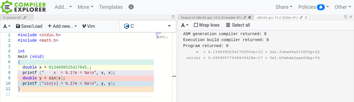Click pencil icon on Output tab
The image size is (354, 102).
pos(245,18)
